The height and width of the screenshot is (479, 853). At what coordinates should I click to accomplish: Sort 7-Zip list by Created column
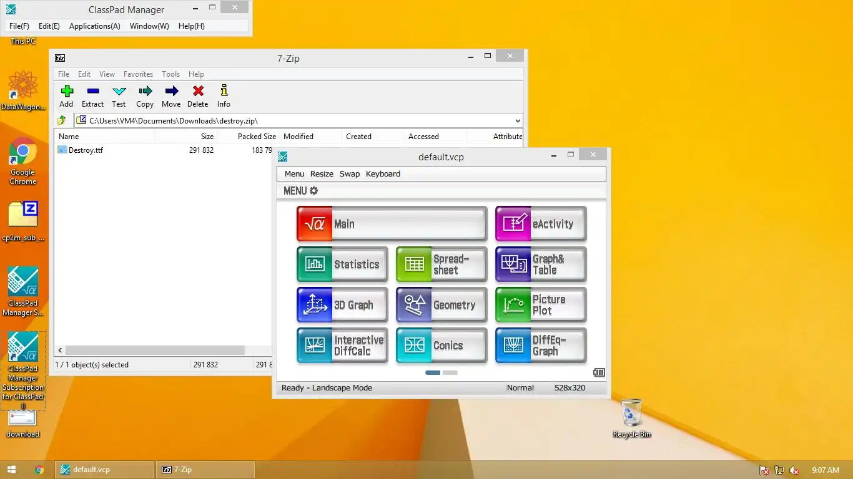[373, 137]
